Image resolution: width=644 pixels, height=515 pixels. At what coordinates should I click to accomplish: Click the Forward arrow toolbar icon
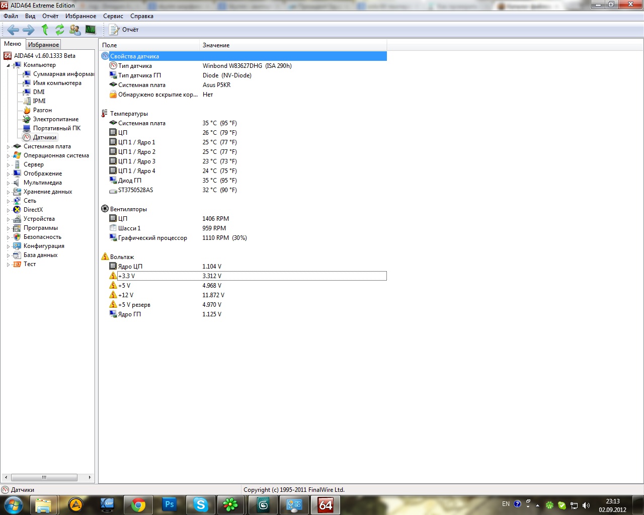pos(29,30)
